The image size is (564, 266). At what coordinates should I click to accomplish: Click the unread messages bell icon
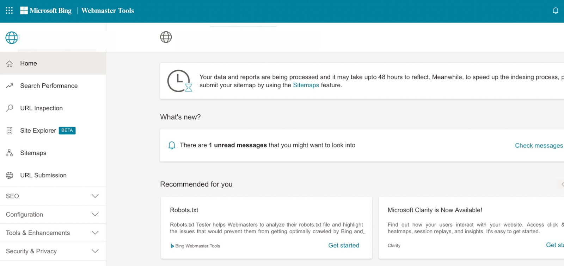(x=172, y=145)
